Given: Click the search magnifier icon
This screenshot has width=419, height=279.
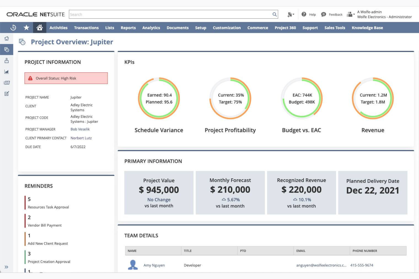Looking at the screenshot, I should coord(274,14).
